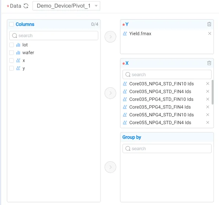Image resolution: width=219 pixels, height=205 pixels.
Task: Tick the checkbox for column x
Action: 11,60
